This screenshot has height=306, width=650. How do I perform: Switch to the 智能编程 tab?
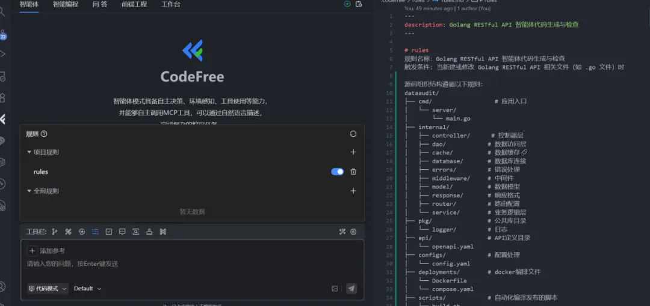click(x=66, y=5)
